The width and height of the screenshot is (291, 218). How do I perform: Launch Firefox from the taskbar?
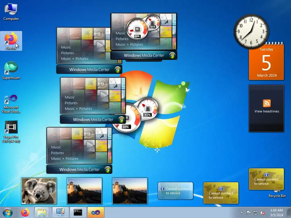(25, 212)
